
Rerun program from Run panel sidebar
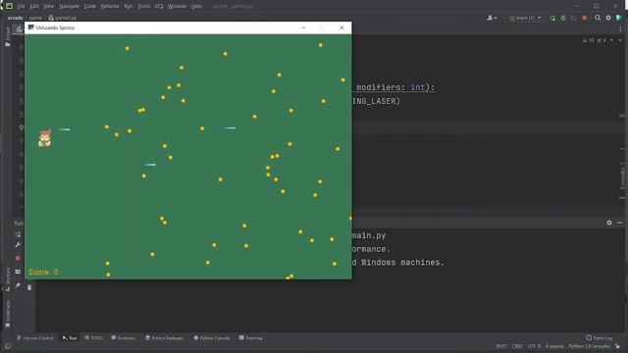click(x=18, y=234)
